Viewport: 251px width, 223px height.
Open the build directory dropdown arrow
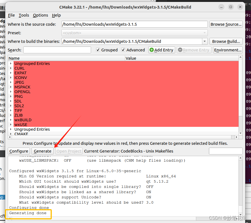(x=205, y=41)
